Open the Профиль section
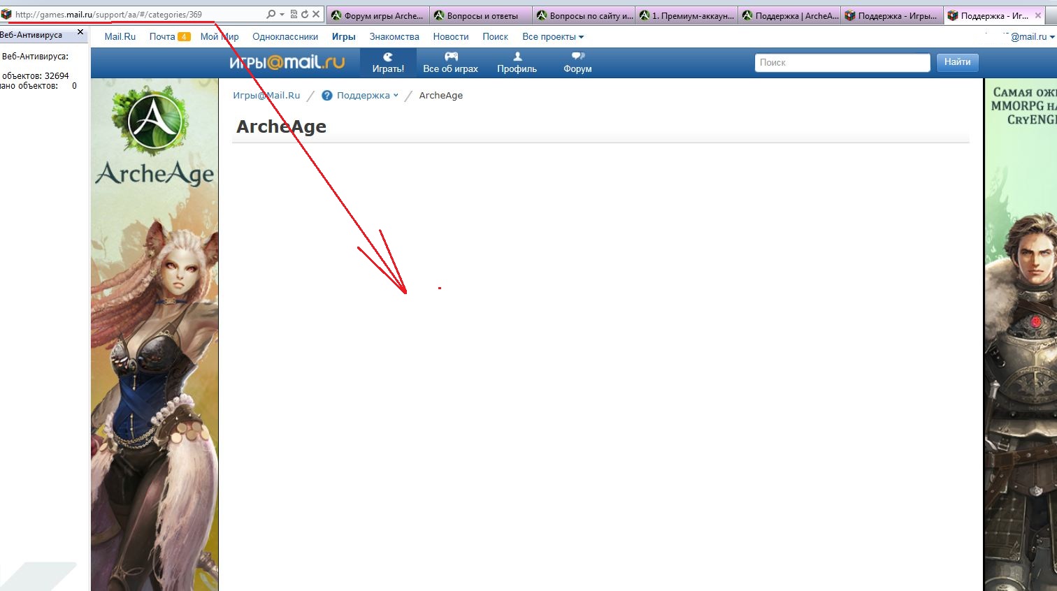Screen dimensions: 1057x591 [517, 62]
